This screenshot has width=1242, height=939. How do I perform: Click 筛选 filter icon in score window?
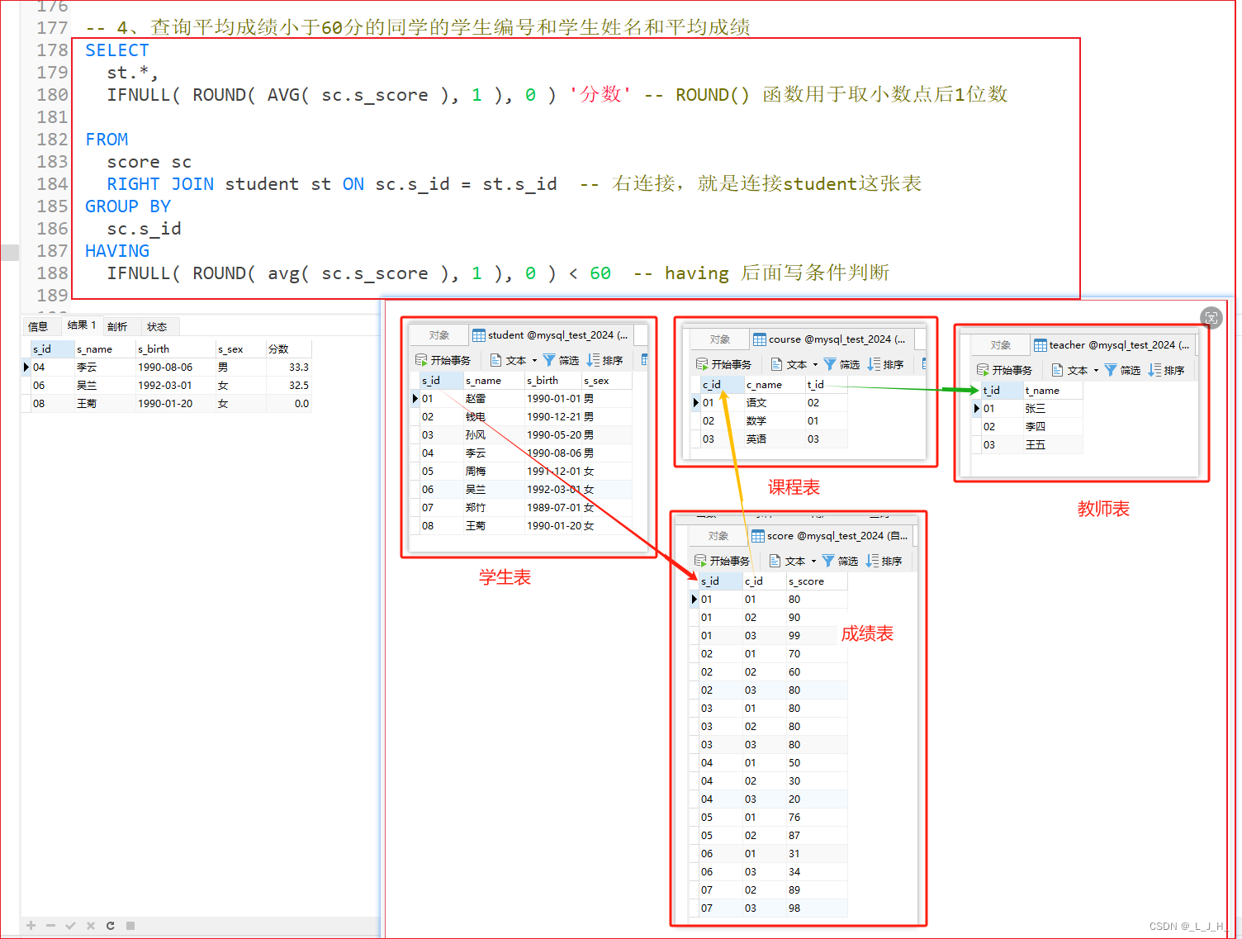pyautogui.click(x=828, y=561)
